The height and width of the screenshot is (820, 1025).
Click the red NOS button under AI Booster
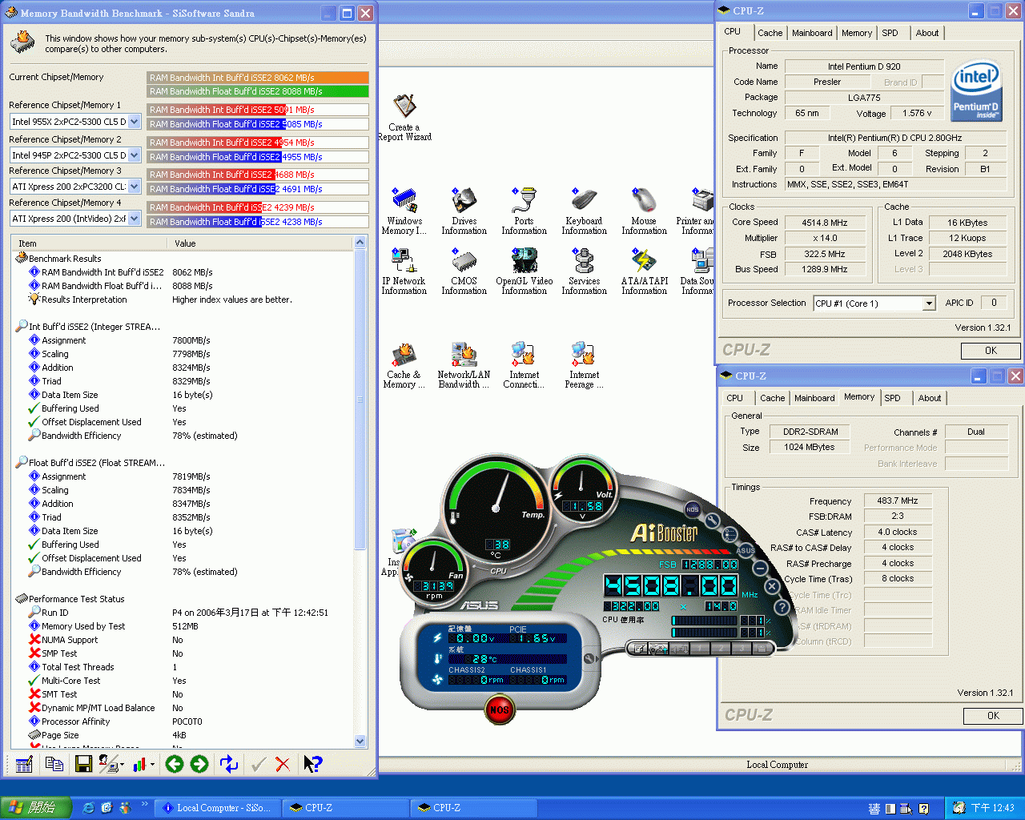click(x=500, y=709)
